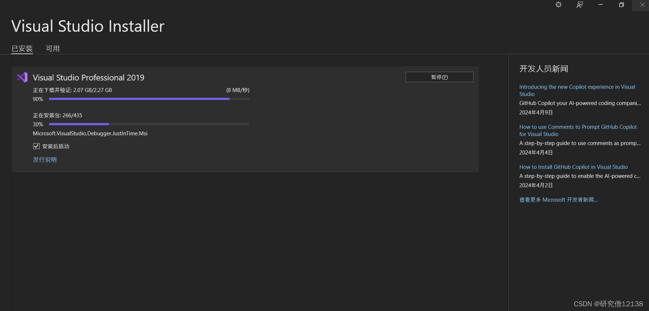This screenshot has width=649, height=311.
Task: Click 'Microsoft.VisualStudio.Debugger.JustInTime.Msi' package name
Action: pyautogui.click(x=90, y=133)
